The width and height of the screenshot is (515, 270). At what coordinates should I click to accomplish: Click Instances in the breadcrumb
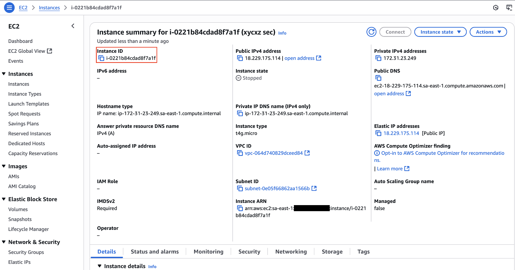coord(49,8)
